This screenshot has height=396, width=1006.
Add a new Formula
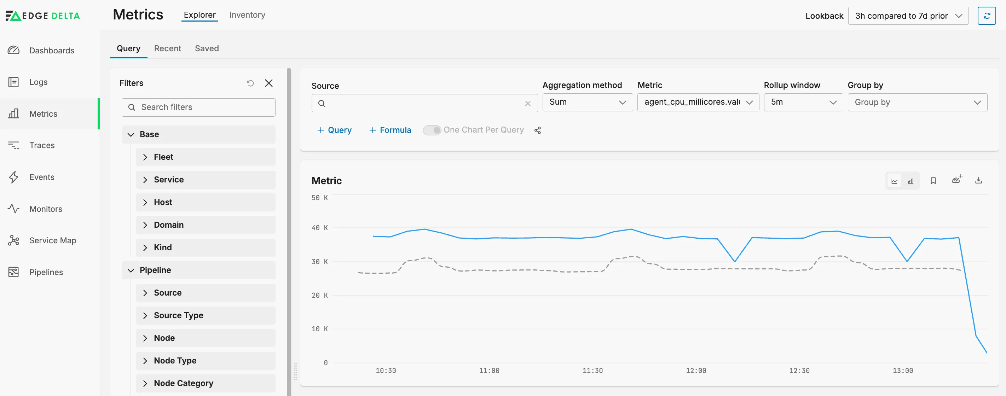390,130
